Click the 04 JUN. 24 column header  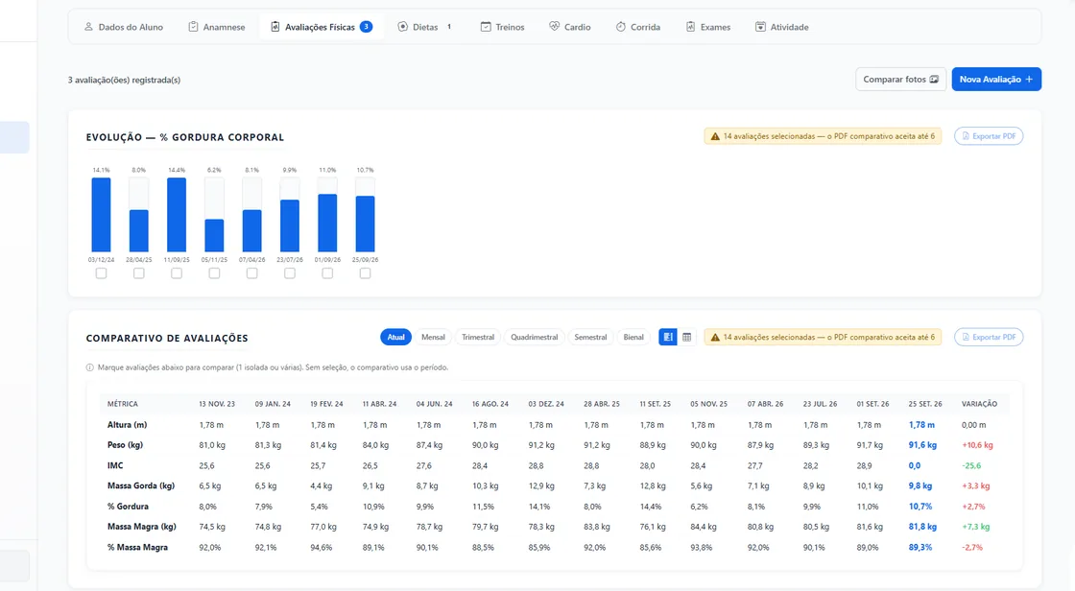[x=434, y=404]
